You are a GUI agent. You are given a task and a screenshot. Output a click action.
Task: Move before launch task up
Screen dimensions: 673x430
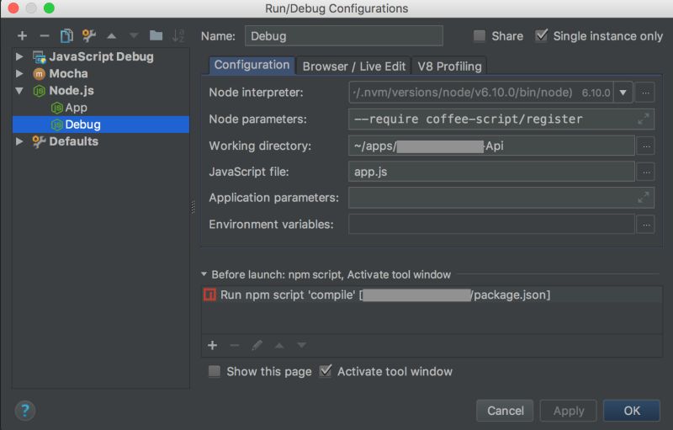[279, 346]
